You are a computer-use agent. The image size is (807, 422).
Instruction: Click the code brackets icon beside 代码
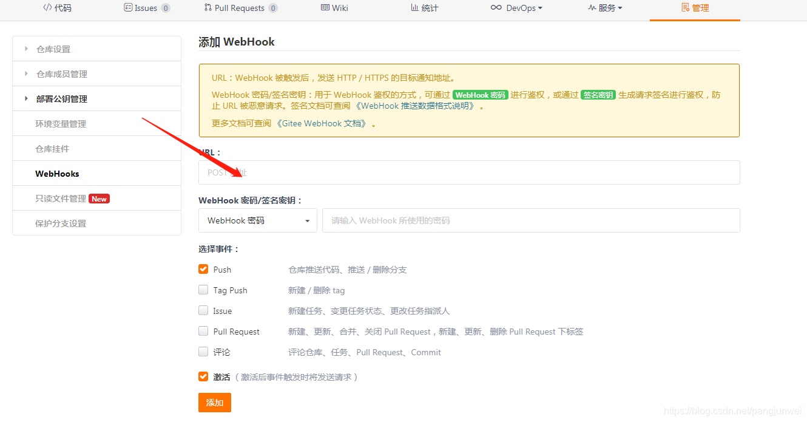(x=47, y=8)
